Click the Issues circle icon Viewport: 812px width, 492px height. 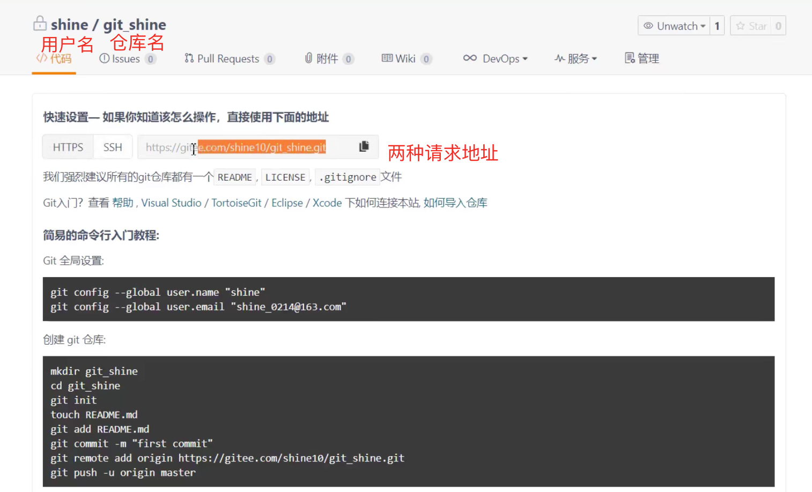point(105,58)
